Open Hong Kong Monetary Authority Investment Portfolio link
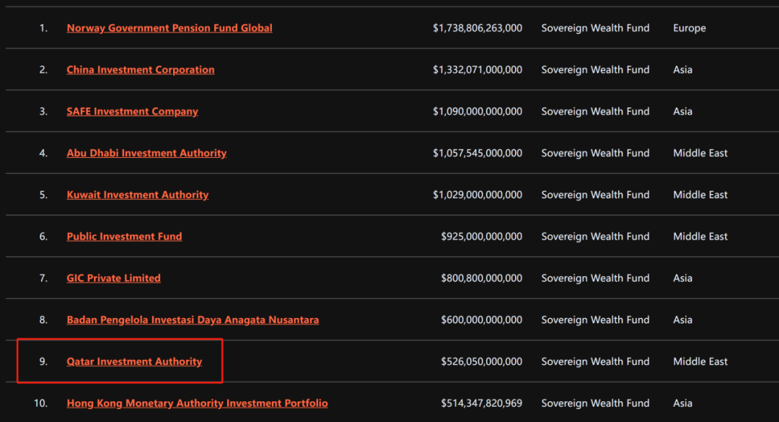 tap(197, 403)
